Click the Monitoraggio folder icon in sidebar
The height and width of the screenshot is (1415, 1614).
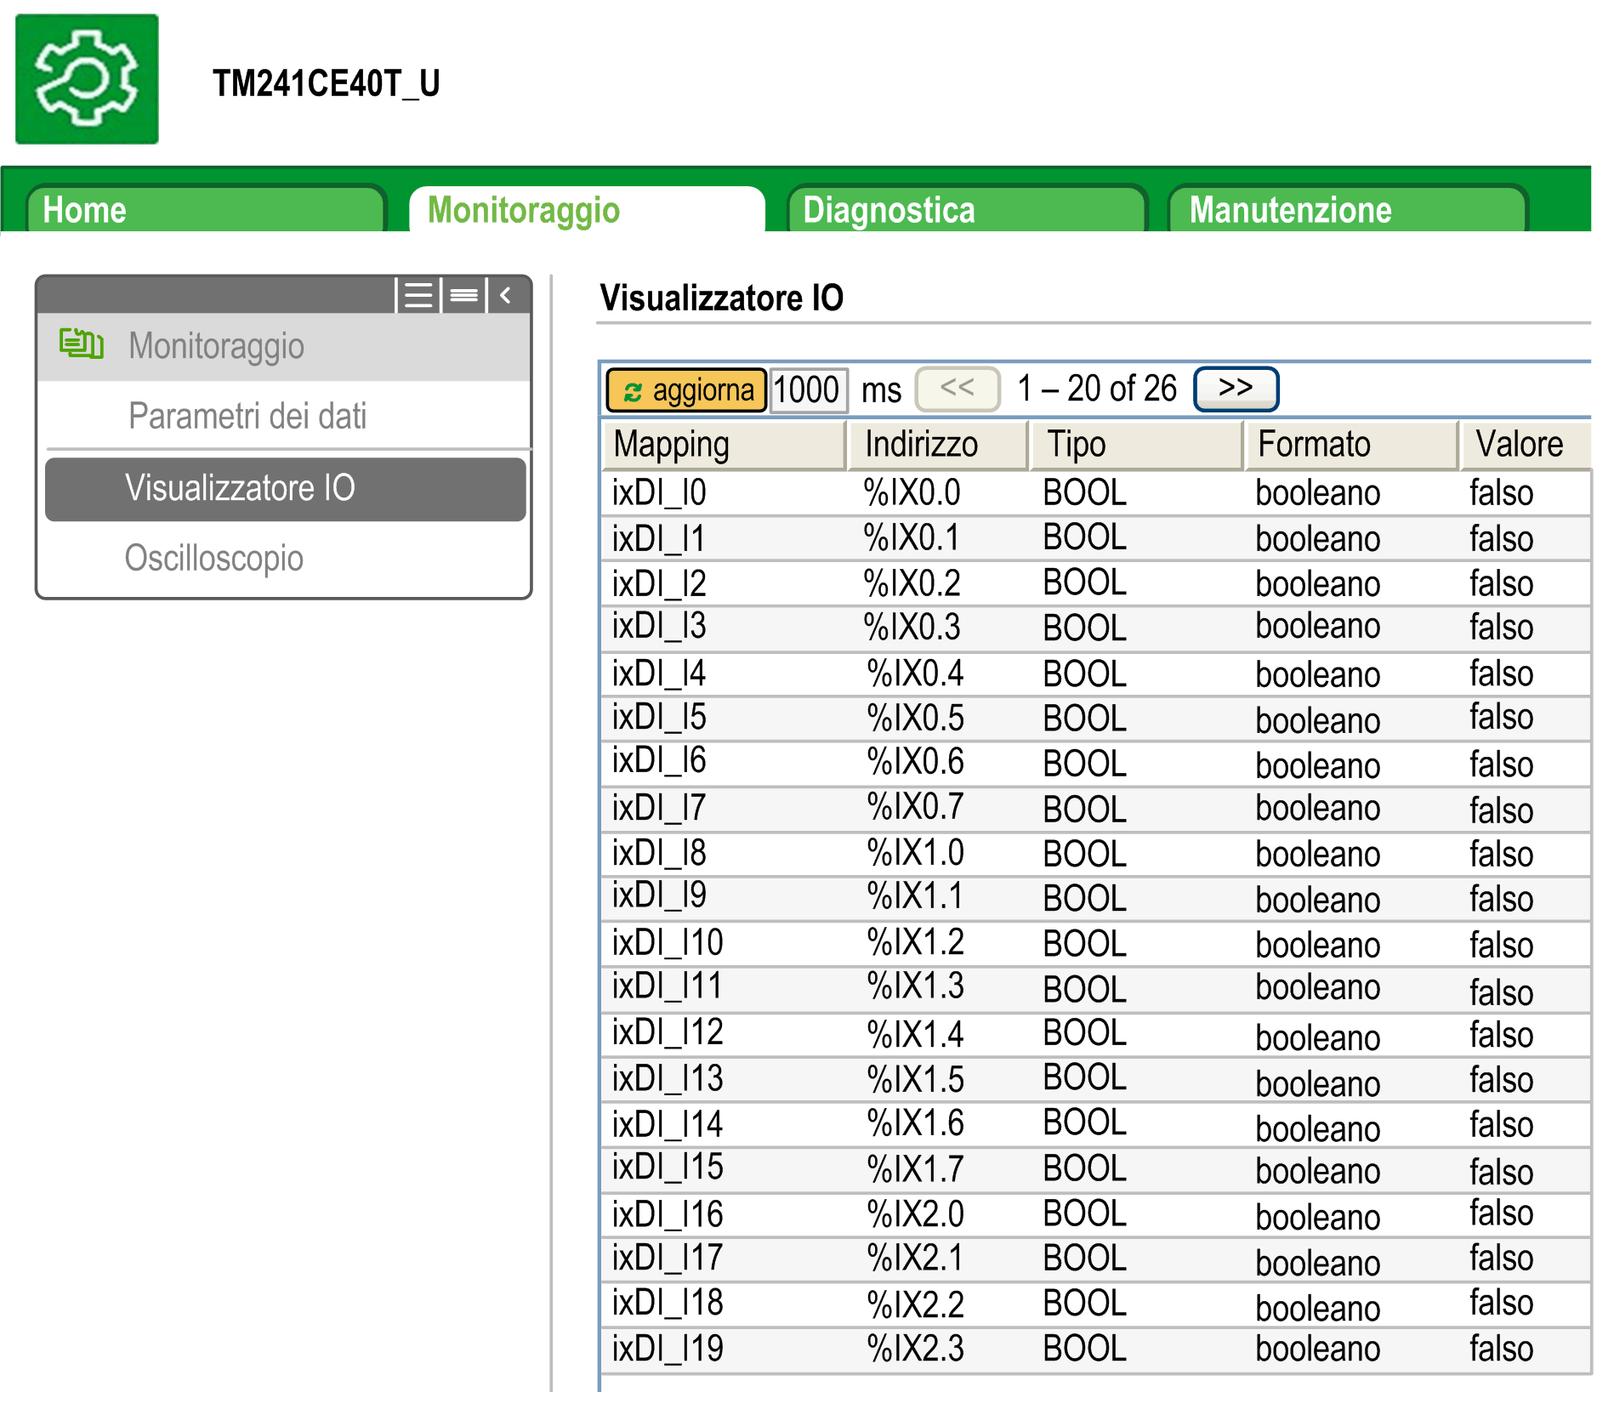pos(82,344)
